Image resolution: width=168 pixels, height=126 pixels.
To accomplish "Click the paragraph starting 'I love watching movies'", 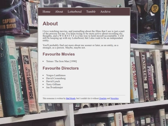I will click(84, 36).
